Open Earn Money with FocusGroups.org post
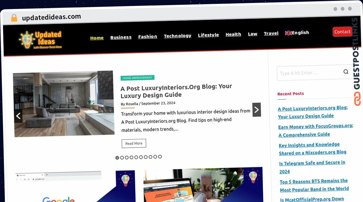Viewport: 363px width, 202px height. [x=316, y=131]
